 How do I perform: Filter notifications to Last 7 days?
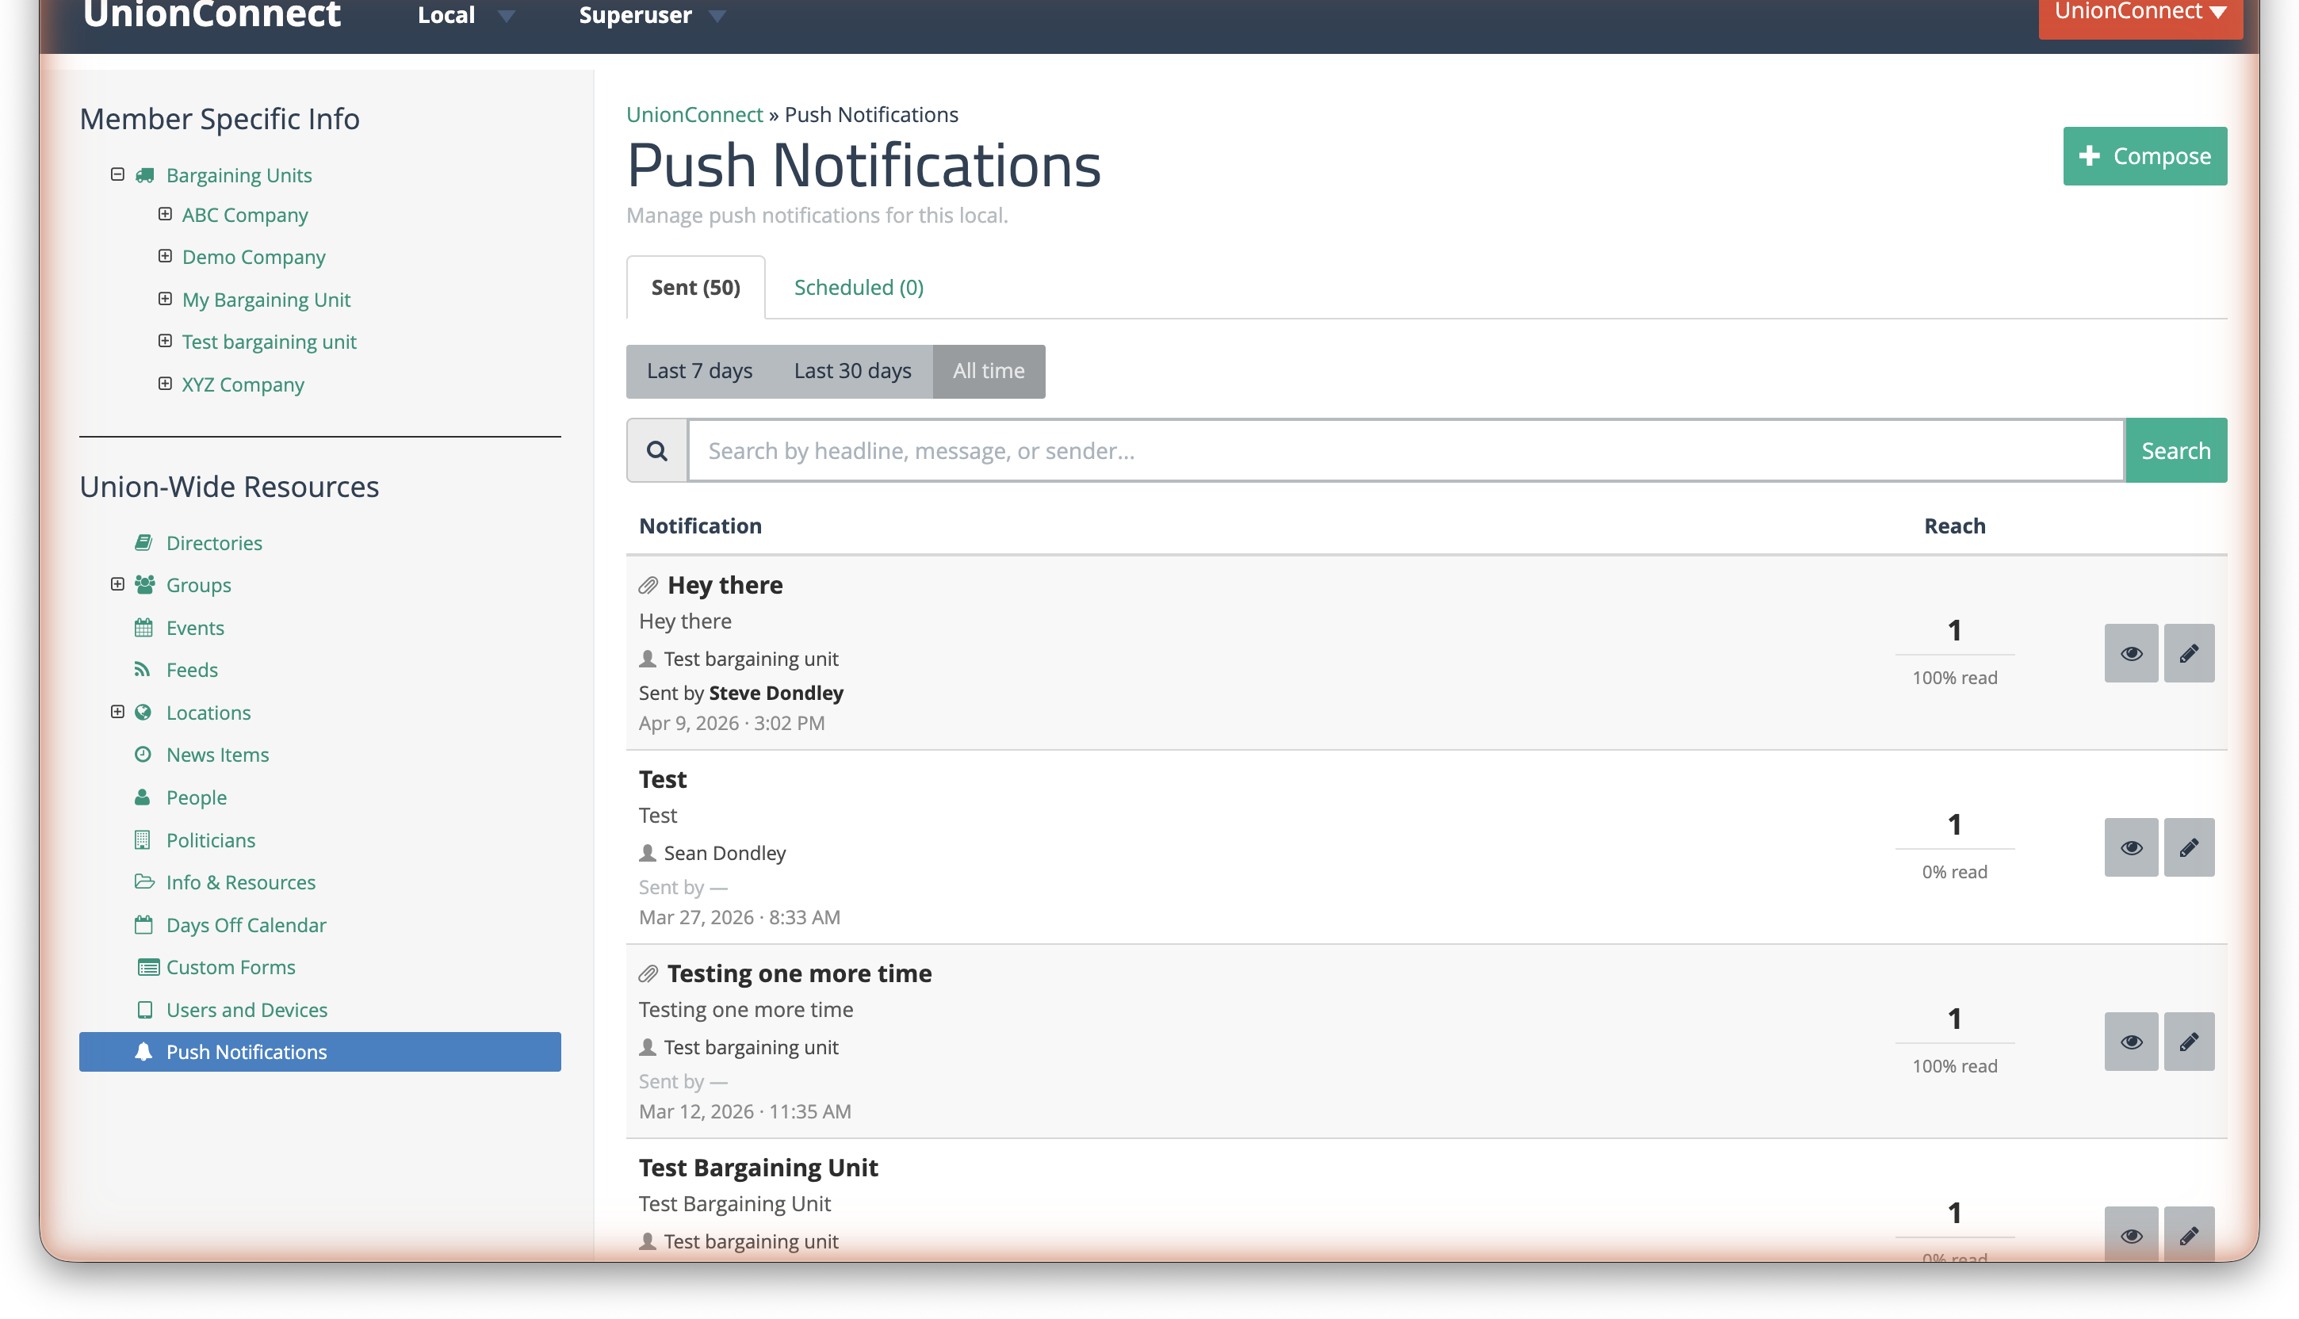(x=699, y=372)
